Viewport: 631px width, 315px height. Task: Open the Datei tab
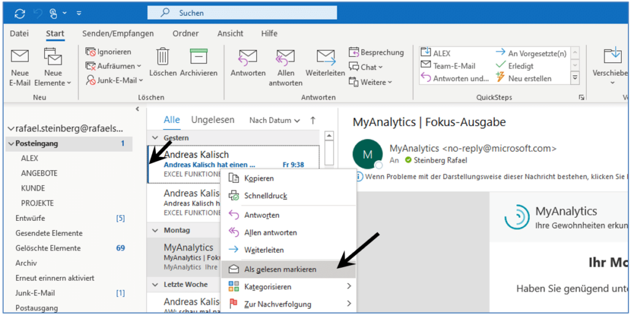coord(19,33)
